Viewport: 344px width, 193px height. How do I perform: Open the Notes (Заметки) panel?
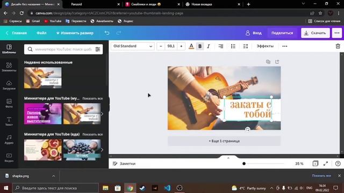pos(124,164)
